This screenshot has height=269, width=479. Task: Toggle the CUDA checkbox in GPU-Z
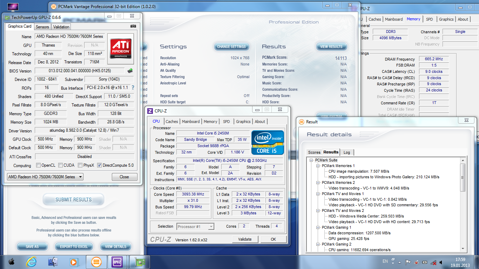[x=61, y=165]
